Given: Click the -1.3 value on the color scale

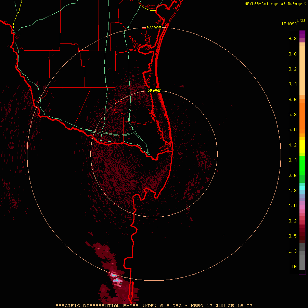Looking at the screenshot, I should 291,251.
